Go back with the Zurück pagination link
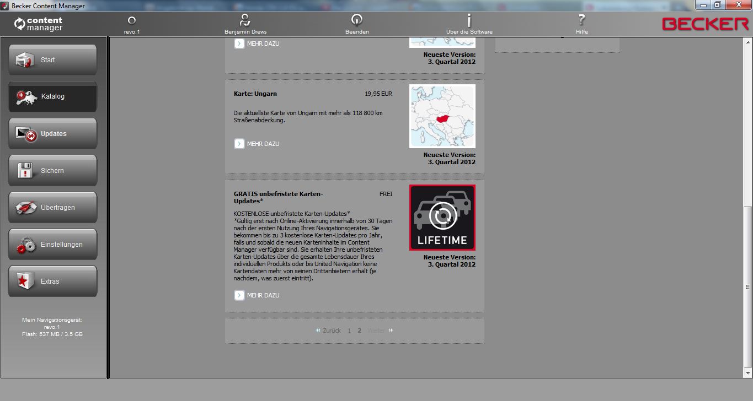The width and height of the screenshot is (753, 401). [x=328, y=330]
